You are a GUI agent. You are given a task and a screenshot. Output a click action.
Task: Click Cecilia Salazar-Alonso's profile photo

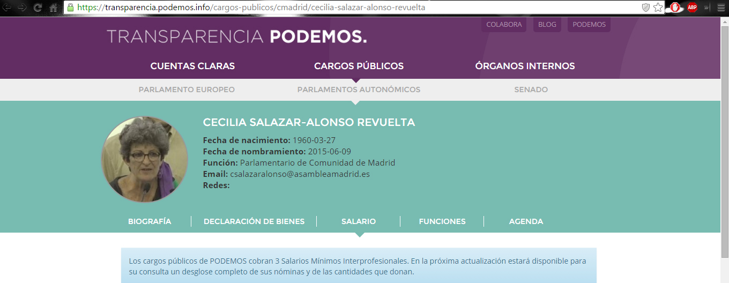tap(144, 159)
